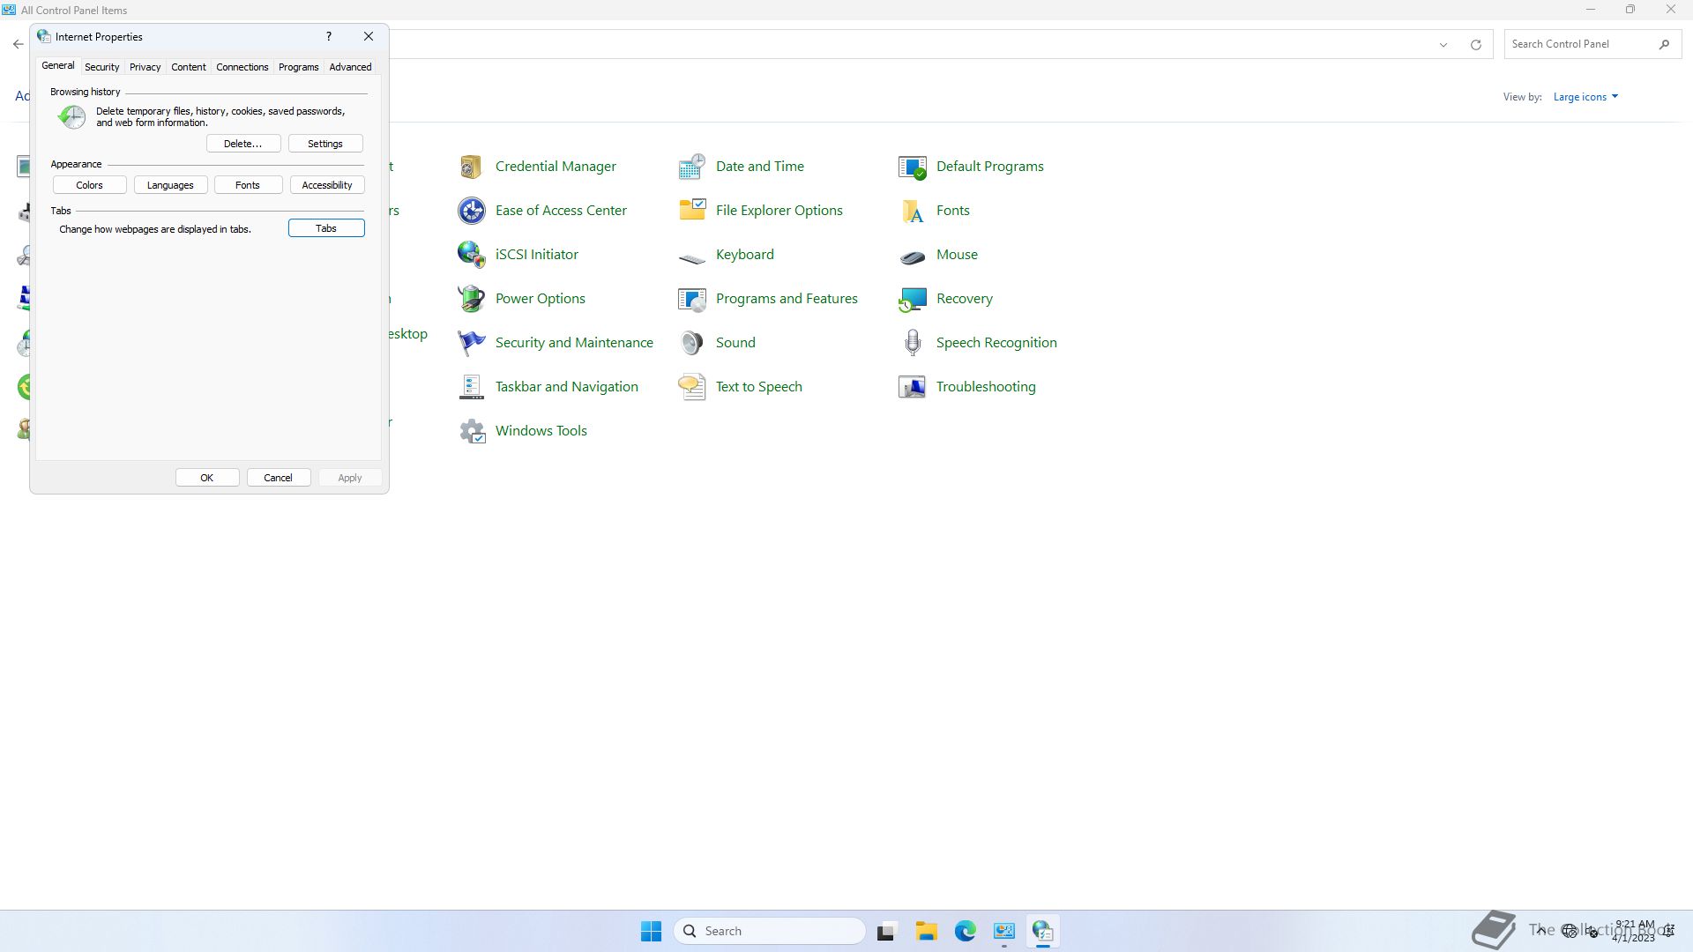Click the Internet Properties taskbar icon
Image resolution: width=1693 pixels, height=952 pixels.
(x=1043, y=931)
